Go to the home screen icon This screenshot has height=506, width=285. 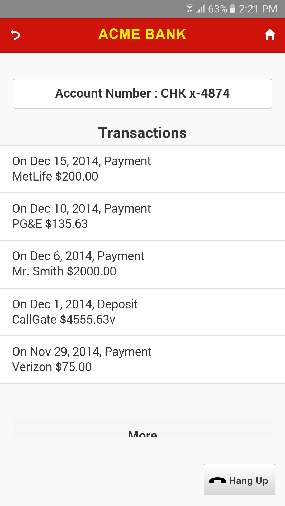pos(270,35)
